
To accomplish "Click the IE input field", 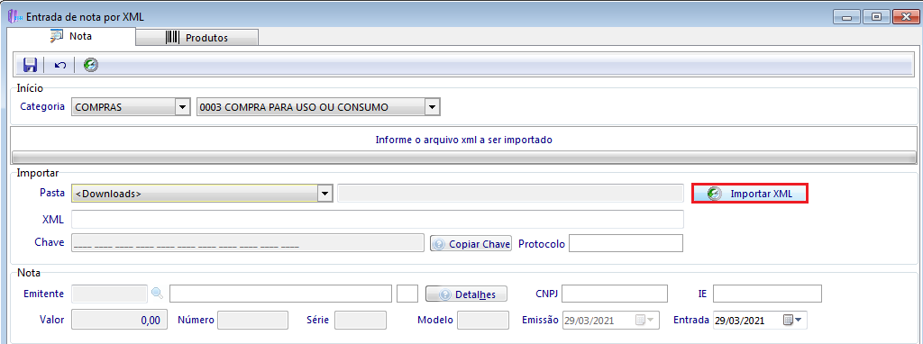I will [767, 294].
